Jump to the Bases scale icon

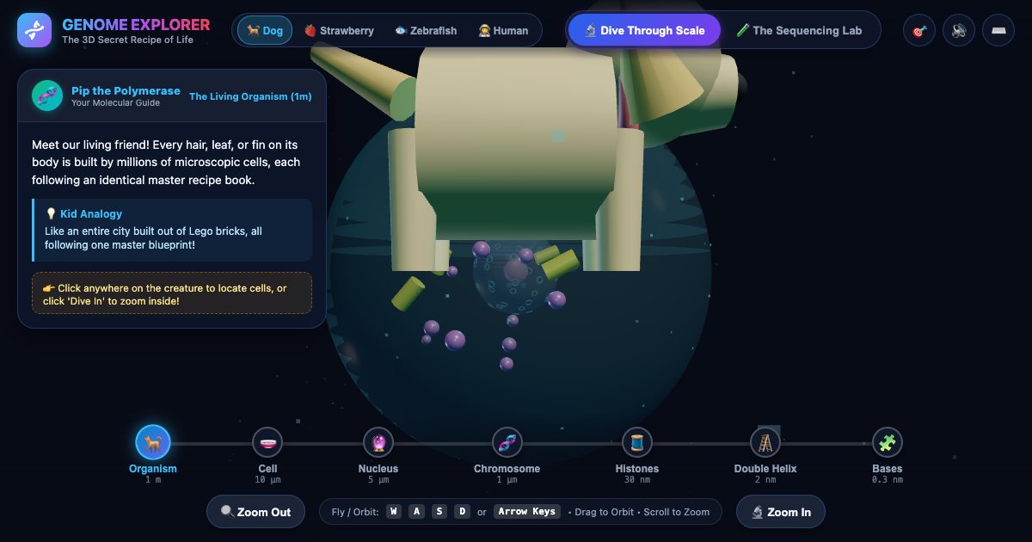coord(888,443)
